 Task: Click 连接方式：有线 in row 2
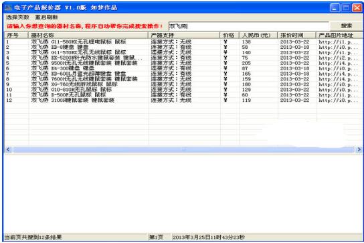(x=171, y=47)
